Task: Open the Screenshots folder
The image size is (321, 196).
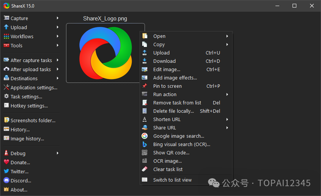Action: point(33,121)
